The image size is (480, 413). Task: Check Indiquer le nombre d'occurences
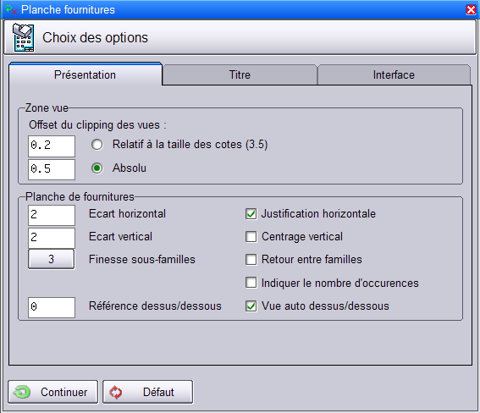click(x=251, y=283)
